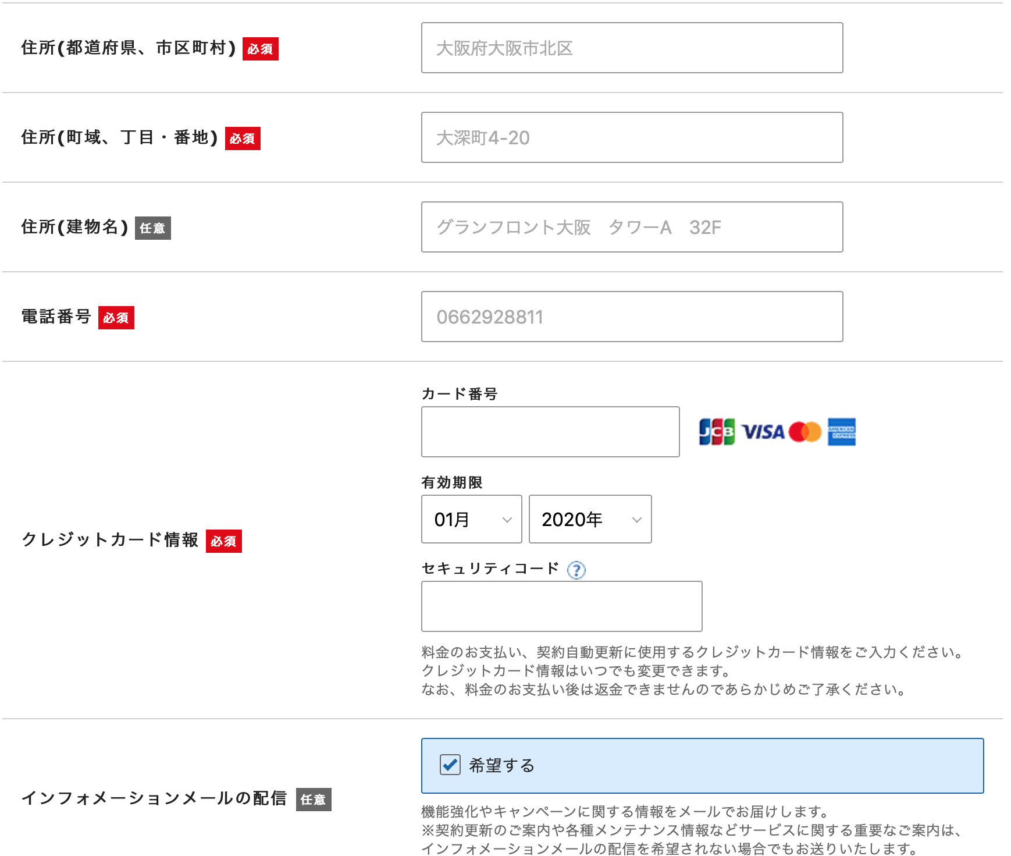Click the セキュリティコード heading text
This screenshot has width=1011, height=856.
click(490, 569)
